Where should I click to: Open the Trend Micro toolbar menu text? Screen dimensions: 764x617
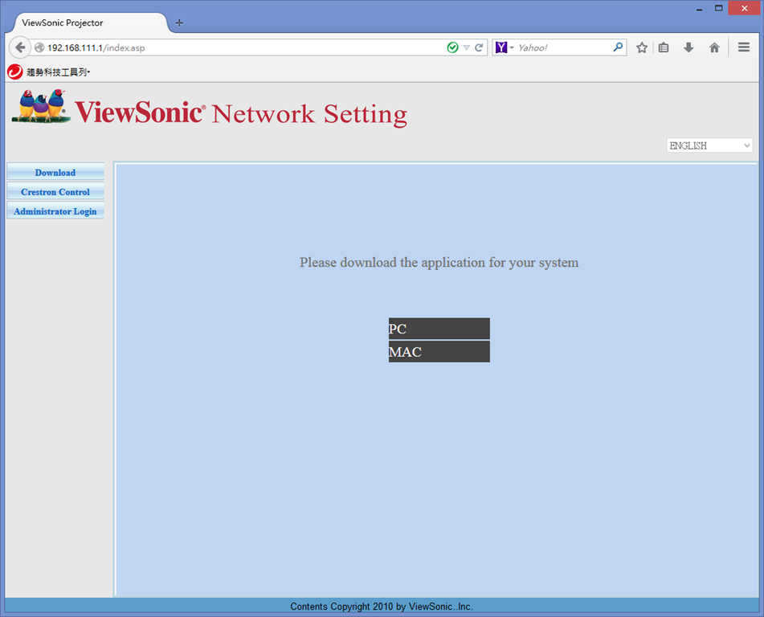pos(59,72)
